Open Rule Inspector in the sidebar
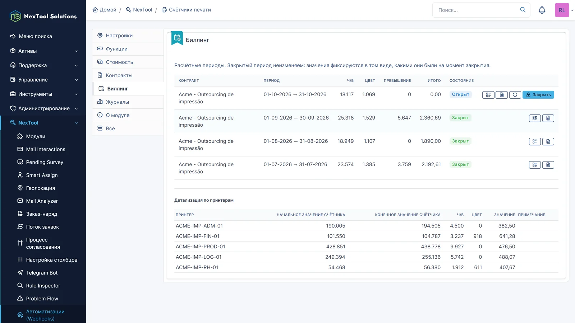 (43, 286)
